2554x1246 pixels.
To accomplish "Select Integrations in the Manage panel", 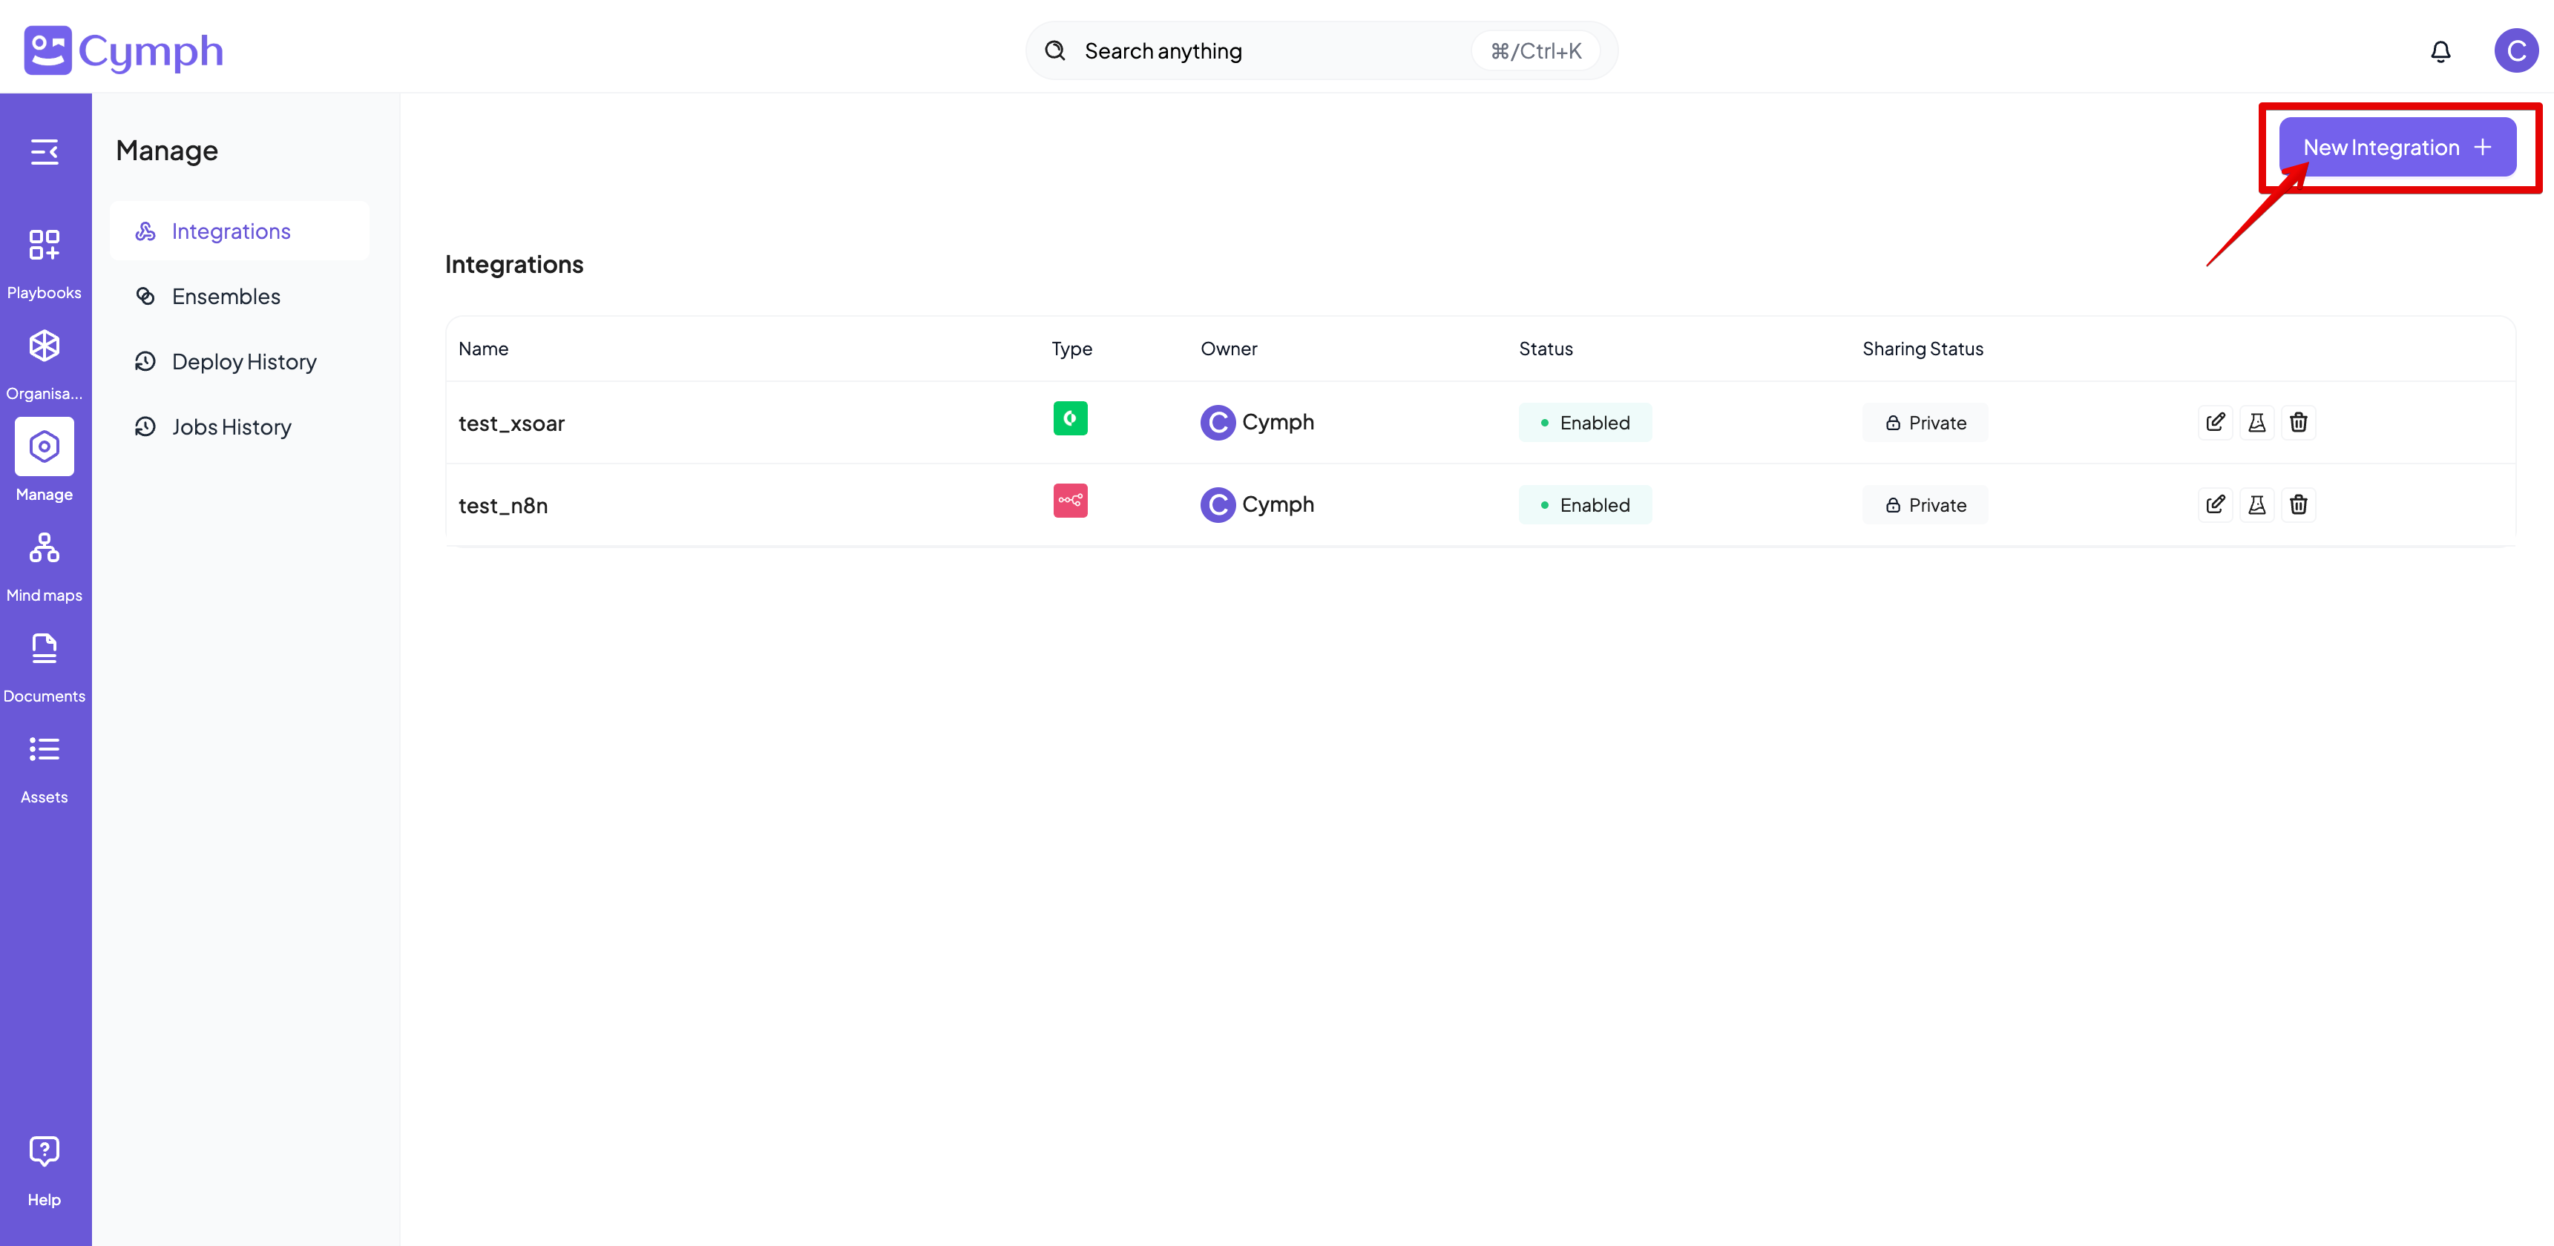I will 231,230.
